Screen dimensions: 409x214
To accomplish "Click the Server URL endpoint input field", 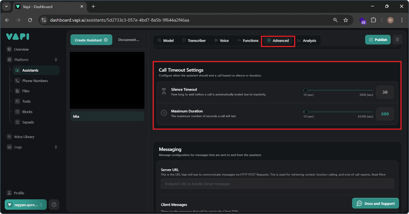I will (277, 184).
